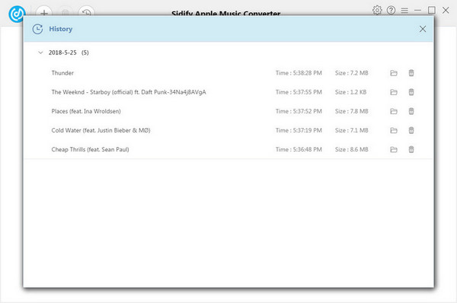Click Time : 5:37:19 PM value
Screen dimensions: 457x303
coord(299,130)
